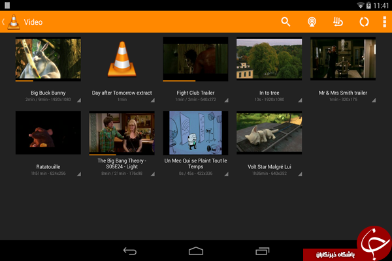
Task: Expand options triangle for Ratatouille
Action: (79, 174)
